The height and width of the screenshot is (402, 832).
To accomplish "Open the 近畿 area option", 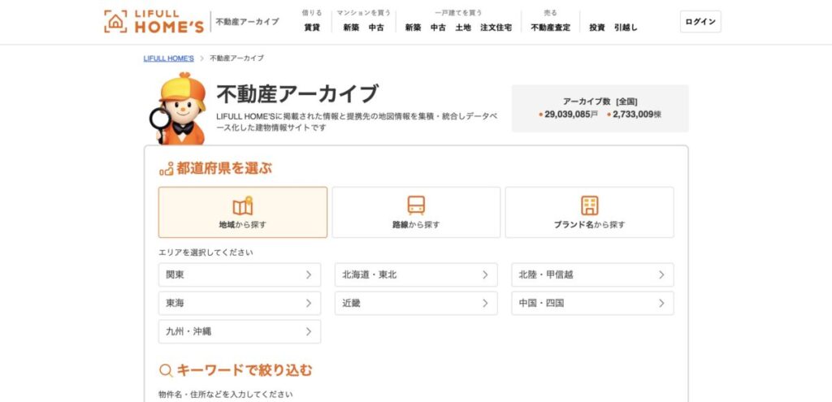I will (x=416, y=304).
